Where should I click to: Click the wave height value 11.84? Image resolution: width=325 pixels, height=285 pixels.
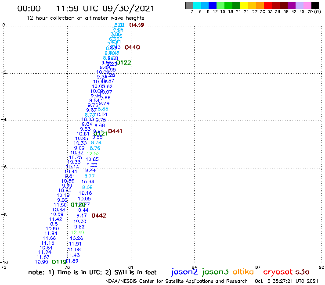tap(51, 233)
